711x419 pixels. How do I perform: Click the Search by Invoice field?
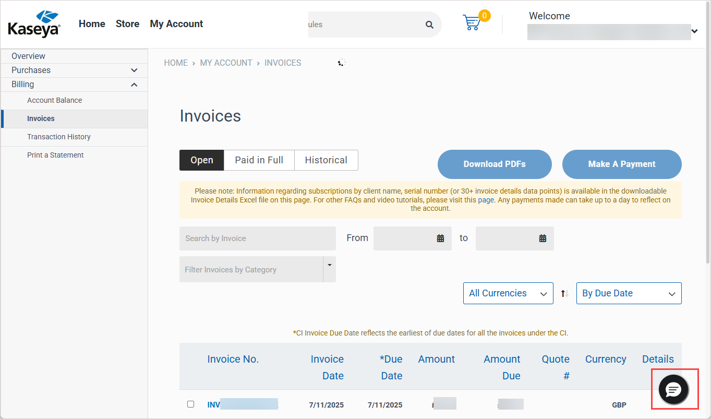click(257, 238)
